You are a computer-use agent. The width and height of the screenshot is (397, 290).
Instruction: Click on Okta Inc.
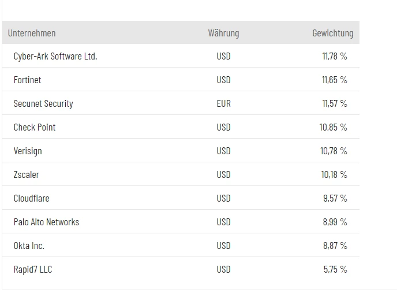click(x=29, y=246)
